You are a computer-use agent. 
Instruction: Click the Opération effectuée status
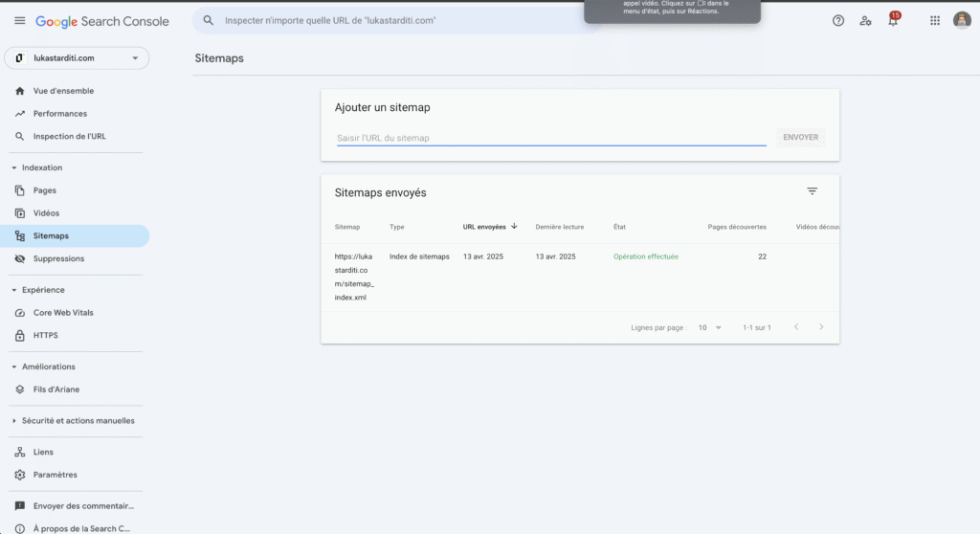646,256
